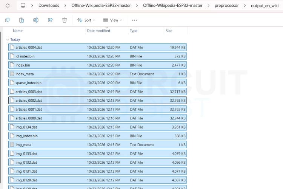
Task: Click file icon of img_0133.dat
Action: pyautogui.click(x=12, y=153)
